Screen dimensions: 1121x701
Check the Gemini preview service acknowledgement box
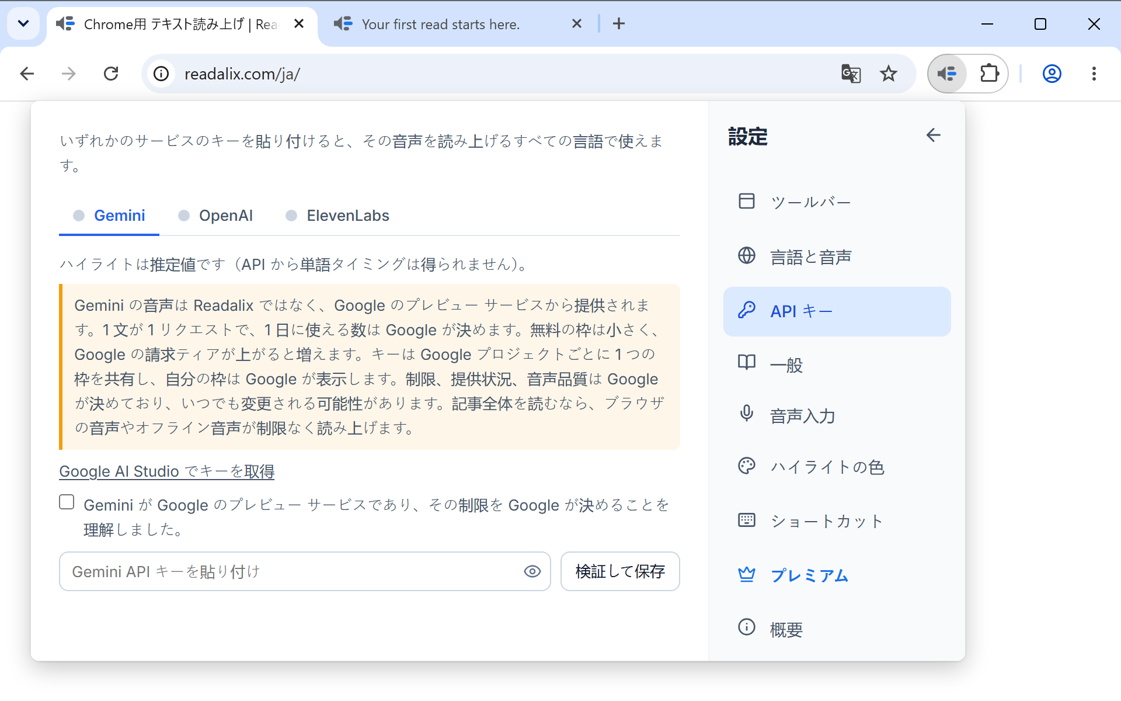click(x=67, y=502)
